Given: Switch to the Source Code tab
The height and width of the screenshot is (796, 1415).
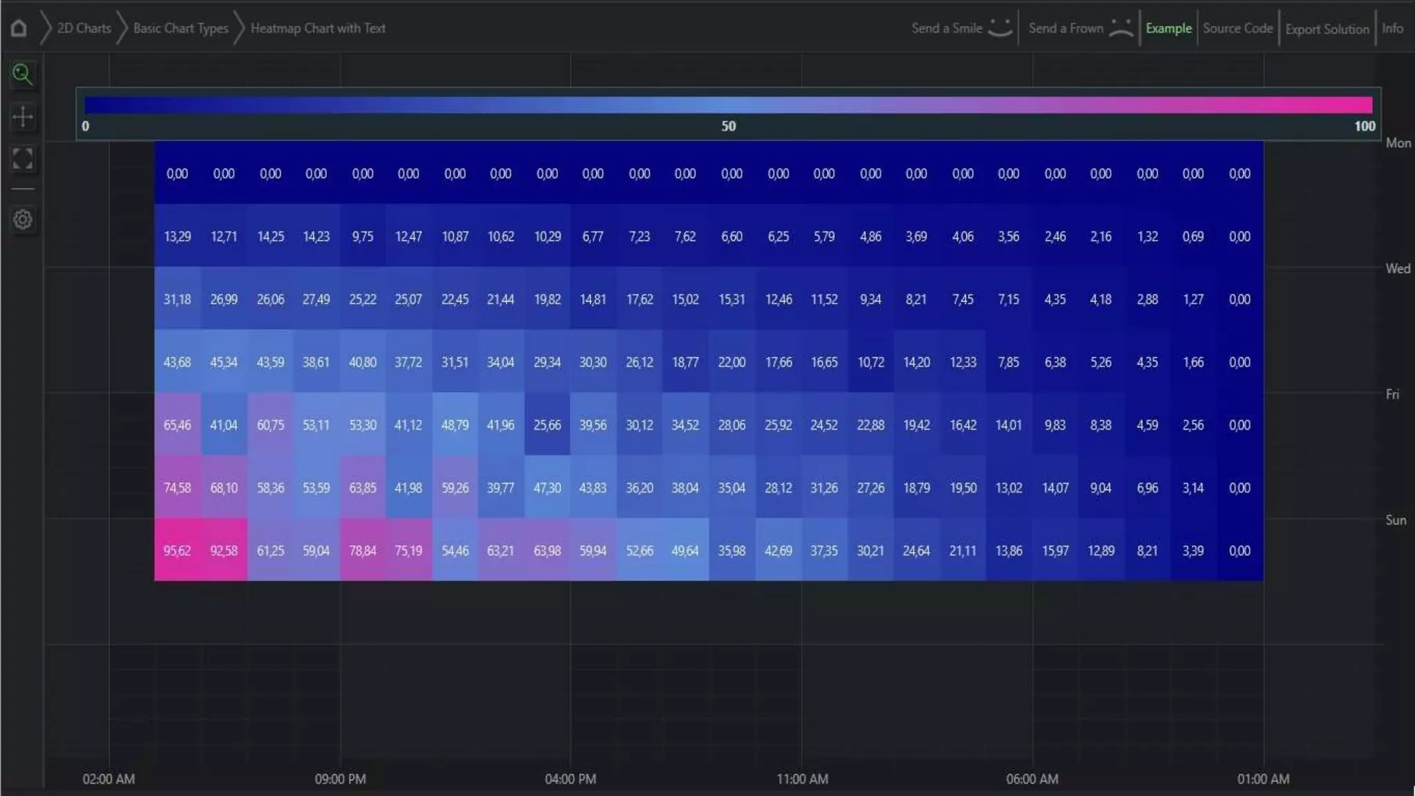Looking at the screenshot, I should pyautogui.click(x=1237, y=28).
